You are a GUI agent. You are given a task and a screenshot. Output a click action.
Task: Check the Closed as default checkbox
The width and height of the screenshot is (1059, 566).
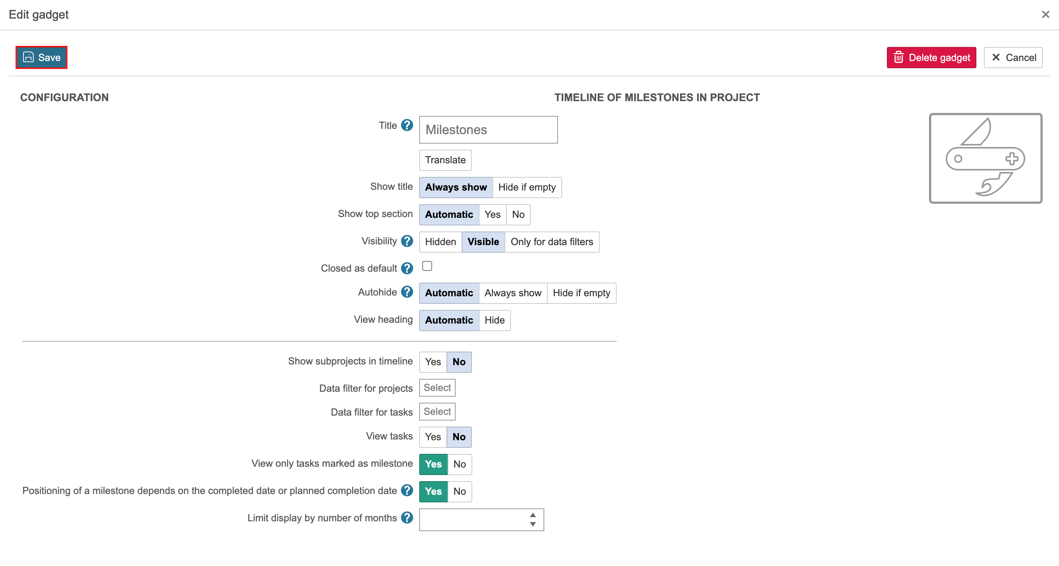pyautogui.click(x=427, y=266)
